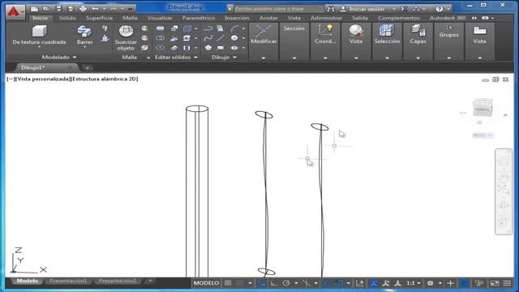Toggle clean screen icon on the status bar
519x292 pixels.
tap(495, 283)
